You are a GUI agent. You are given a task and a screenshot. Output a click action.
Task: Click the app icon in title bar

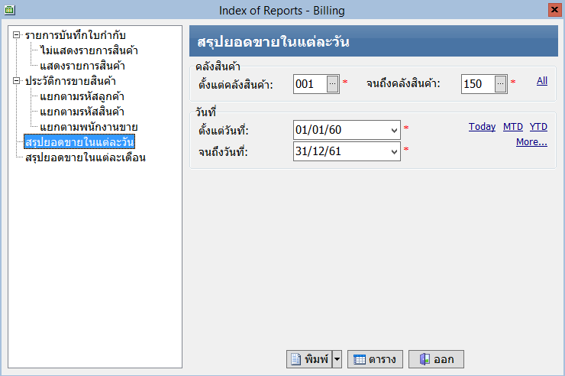(9, 9)
